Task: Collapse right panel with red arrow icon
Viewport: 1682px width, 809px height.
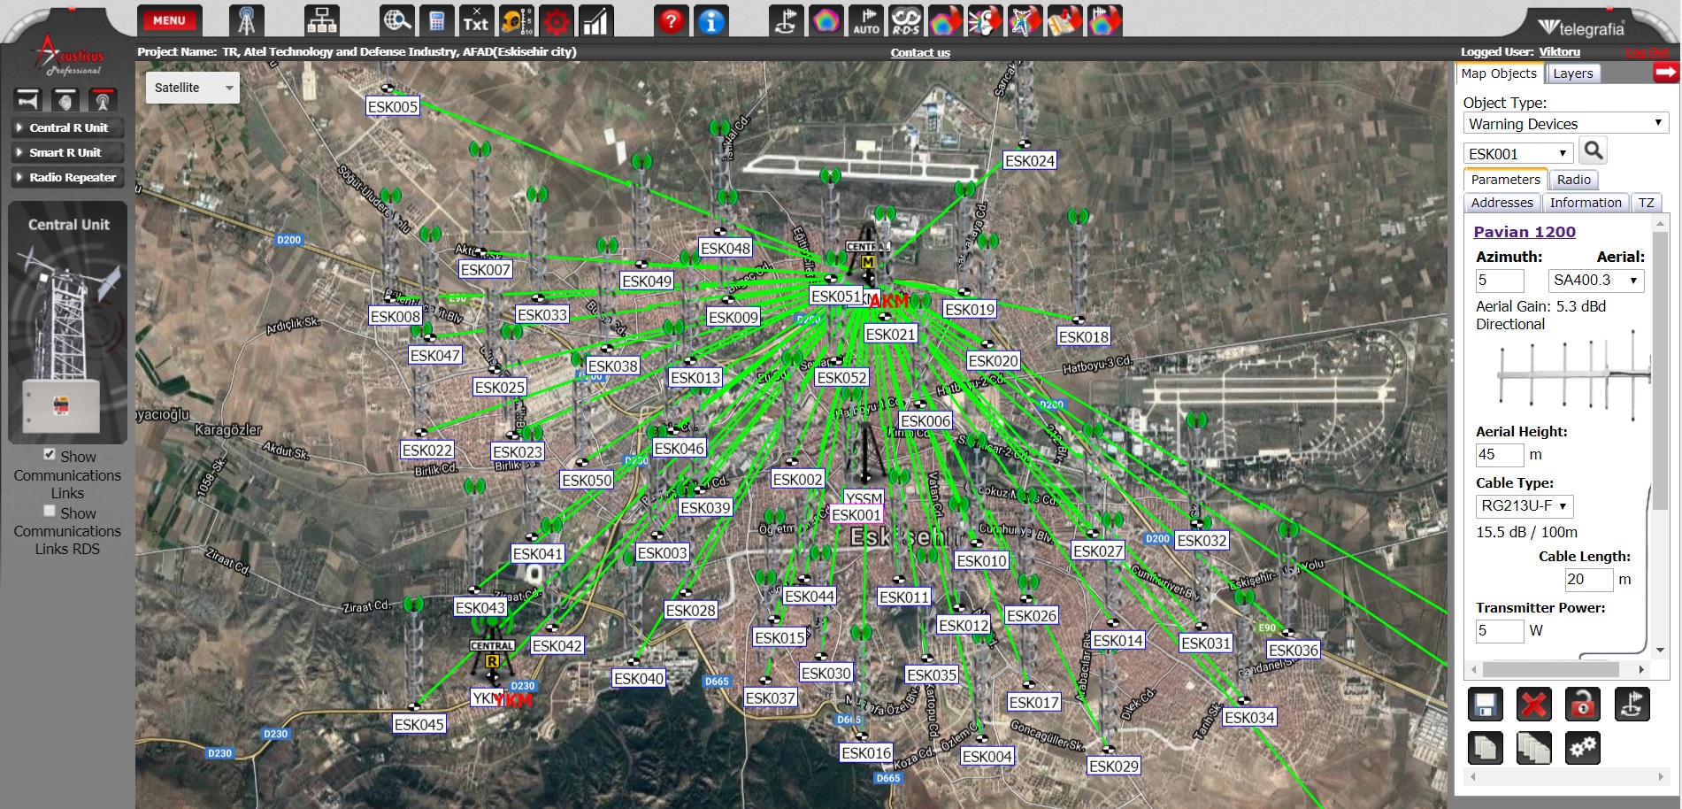Action: click(1666, 73)
